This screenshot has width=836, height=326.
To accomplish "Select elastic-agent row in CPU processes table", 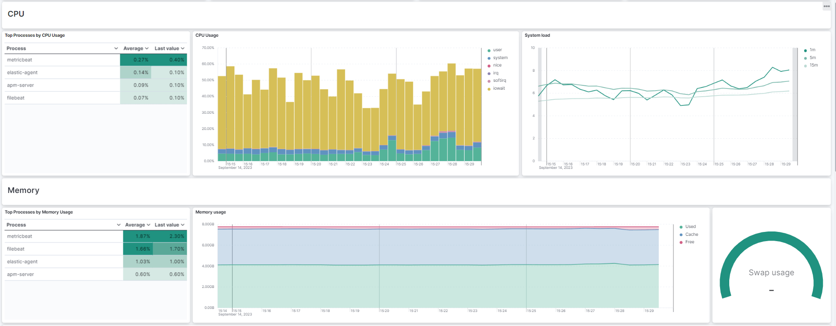I will click(x=96, y=73).
